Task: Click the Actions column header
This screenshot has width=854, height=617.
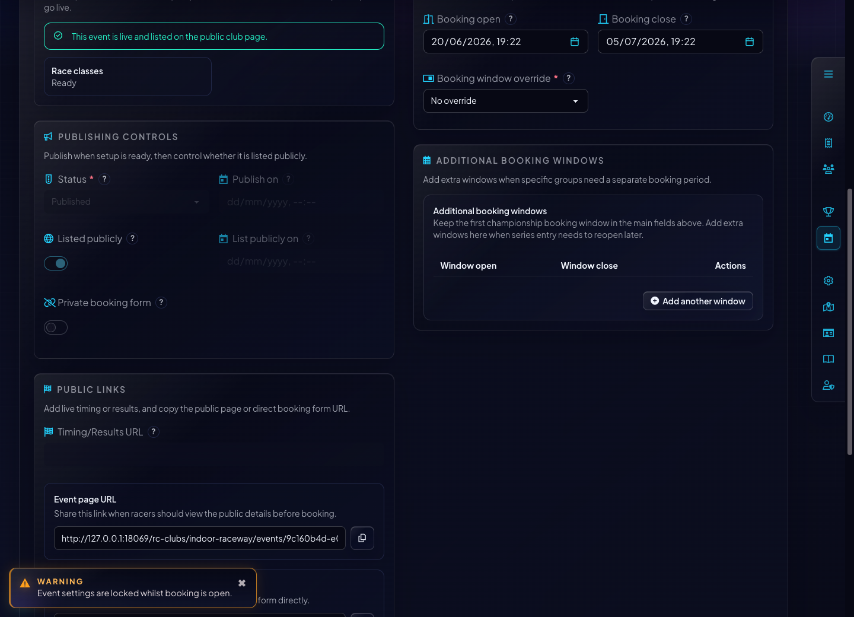Action: [x=730, y=266]
